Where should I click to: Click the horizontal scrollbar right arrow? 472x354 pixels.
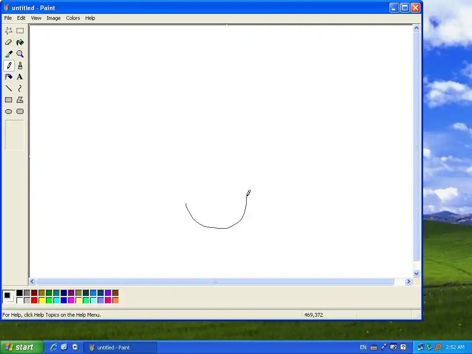408,282
